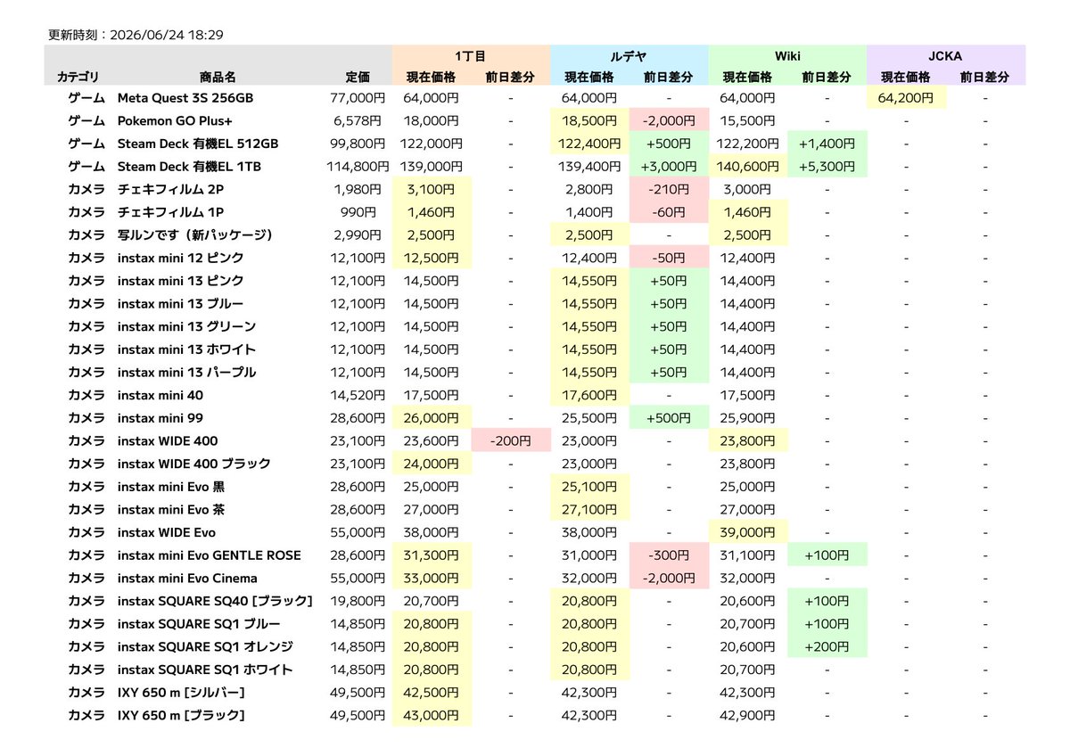
Task: Select the 39,000円 Wiki price cell
Action: [748, 532]
